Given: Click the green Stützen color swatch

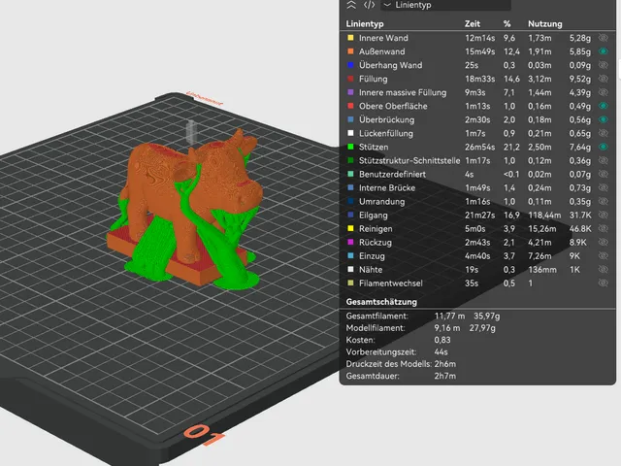Looking at the screenshot, I should 350,147.
